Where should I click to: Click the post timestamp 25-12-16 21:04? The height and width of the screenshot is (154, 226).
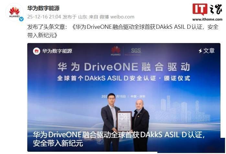pos(44,17)
